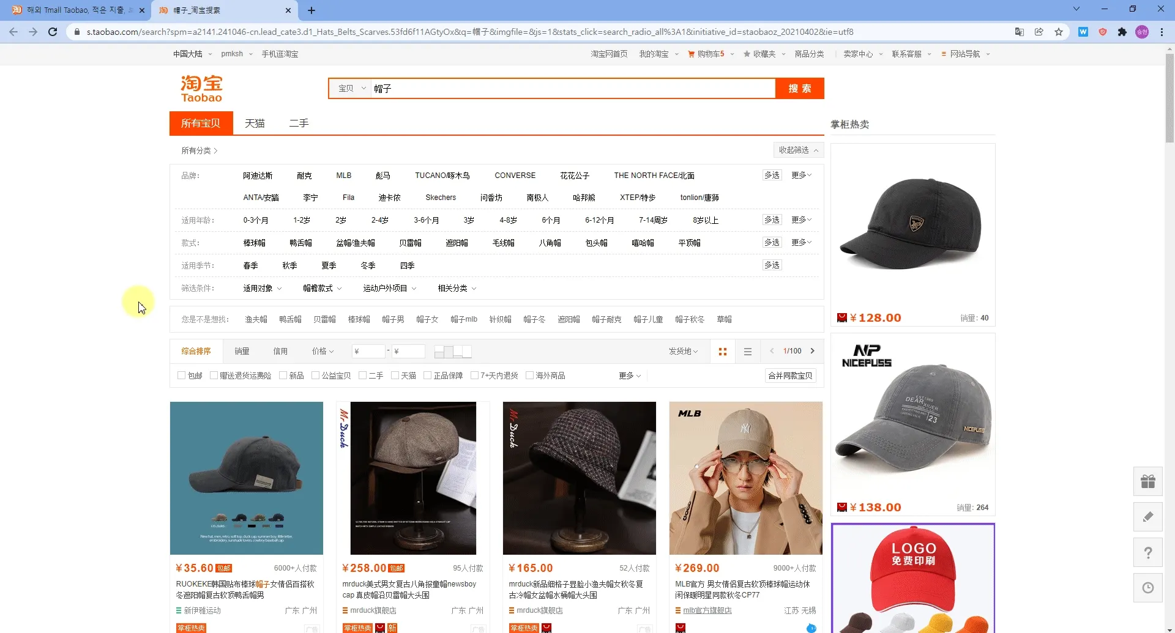The image size is (1175, 633).
Task: Open the 价格 sort dropdown
Action: click(323, 351)
